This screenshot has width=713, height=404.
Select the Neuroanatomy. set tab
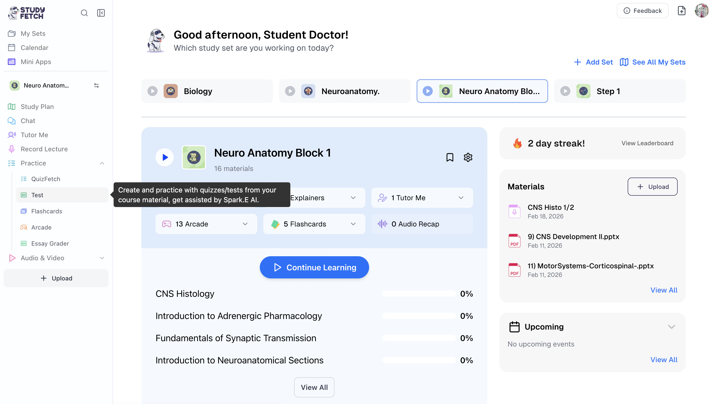(344, 91)
